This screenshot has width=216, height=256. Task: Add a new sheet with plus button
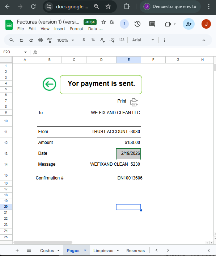pyautogui.click(x=17, y=250)
